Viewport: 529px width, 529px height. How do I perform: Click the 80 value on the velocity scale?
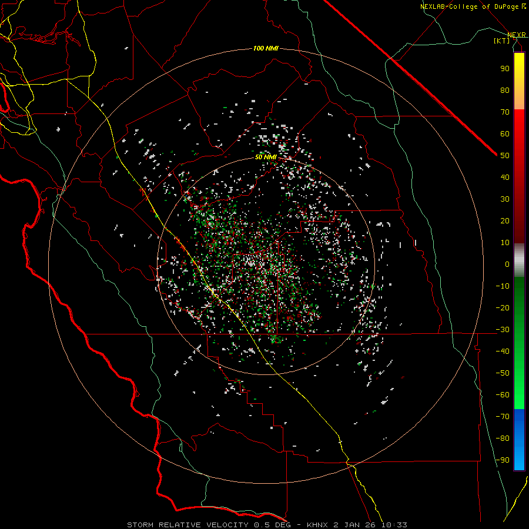(505, 90)
